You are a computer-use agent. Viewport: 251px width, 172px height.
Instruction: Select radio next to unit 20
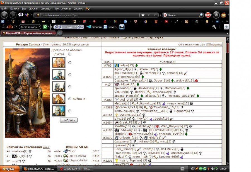point(70,87)
